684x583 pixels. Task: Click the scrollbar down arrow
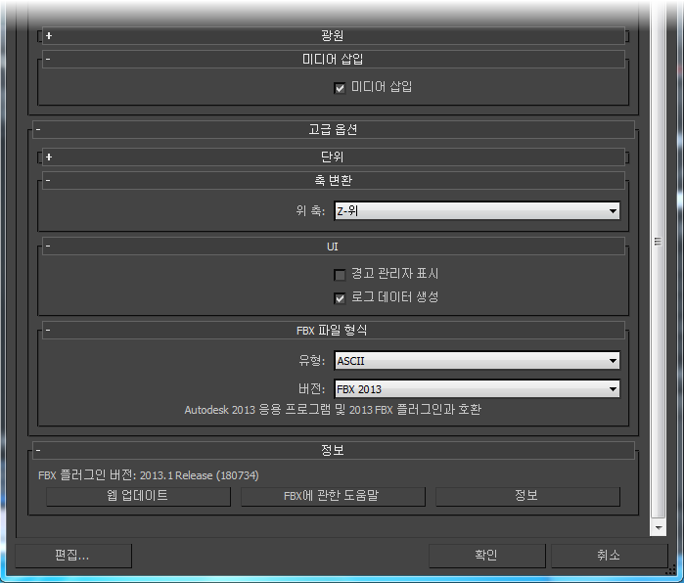[x=659, y=528]
